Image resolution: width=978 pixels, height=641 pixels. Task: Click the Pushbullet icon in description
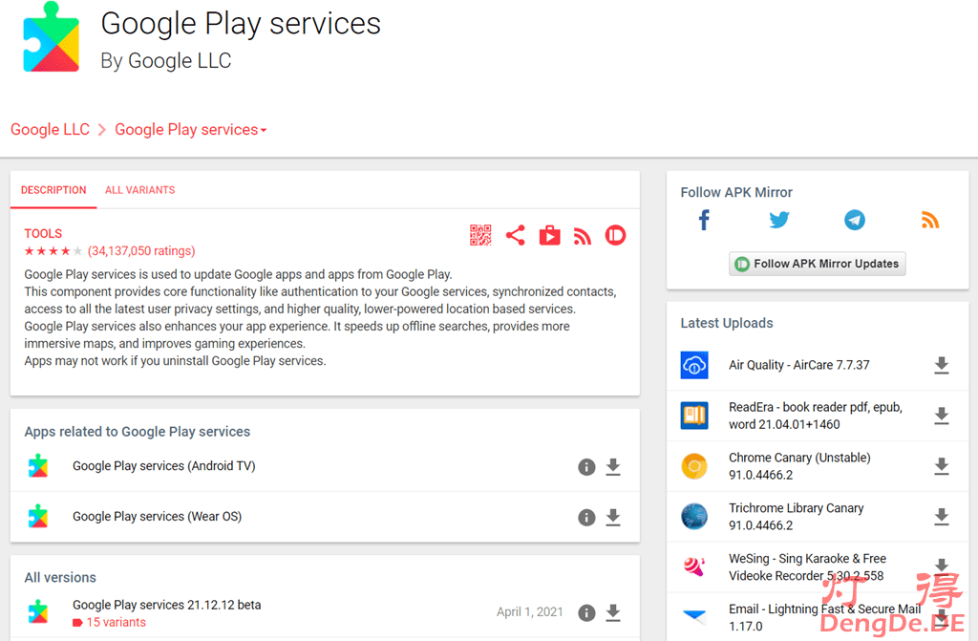[616, 235]
